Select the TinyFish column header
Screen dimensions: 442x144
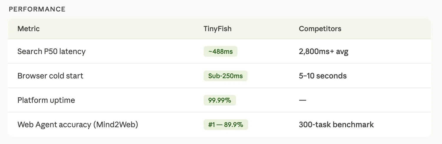217,29
